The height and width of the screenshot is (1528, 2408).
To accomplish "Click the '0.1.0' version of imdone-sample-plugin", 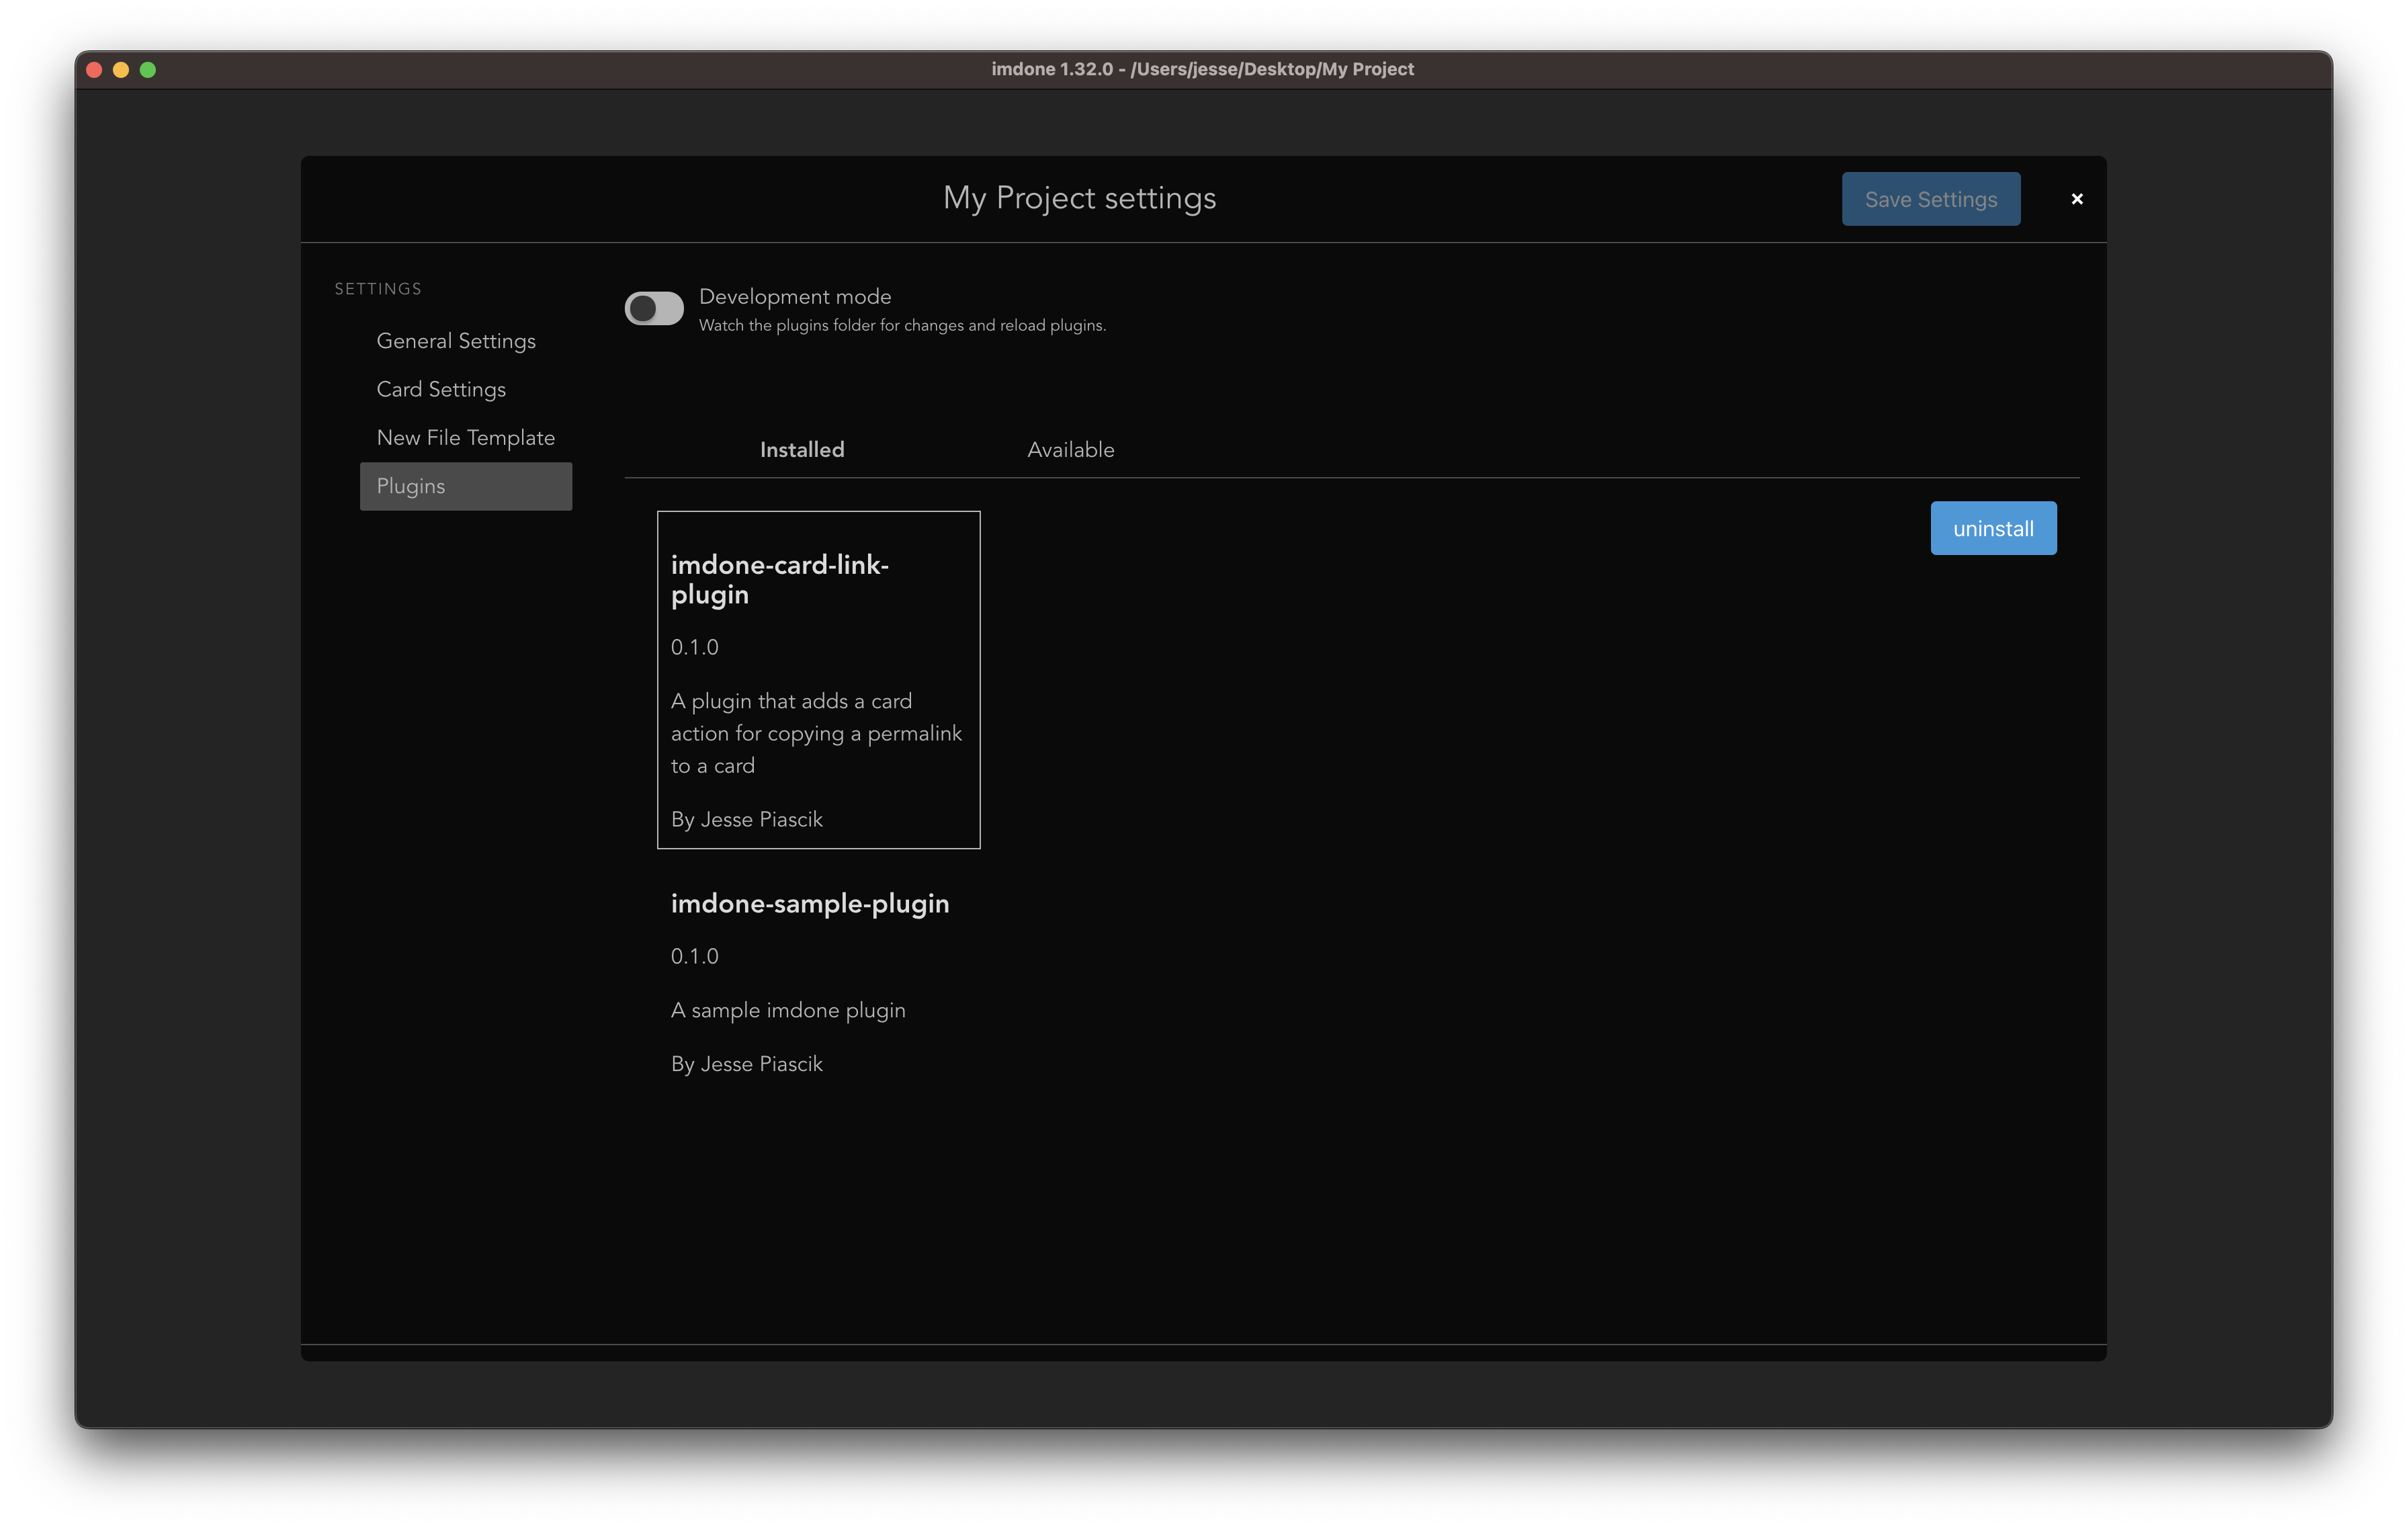I will click(695, 956).
